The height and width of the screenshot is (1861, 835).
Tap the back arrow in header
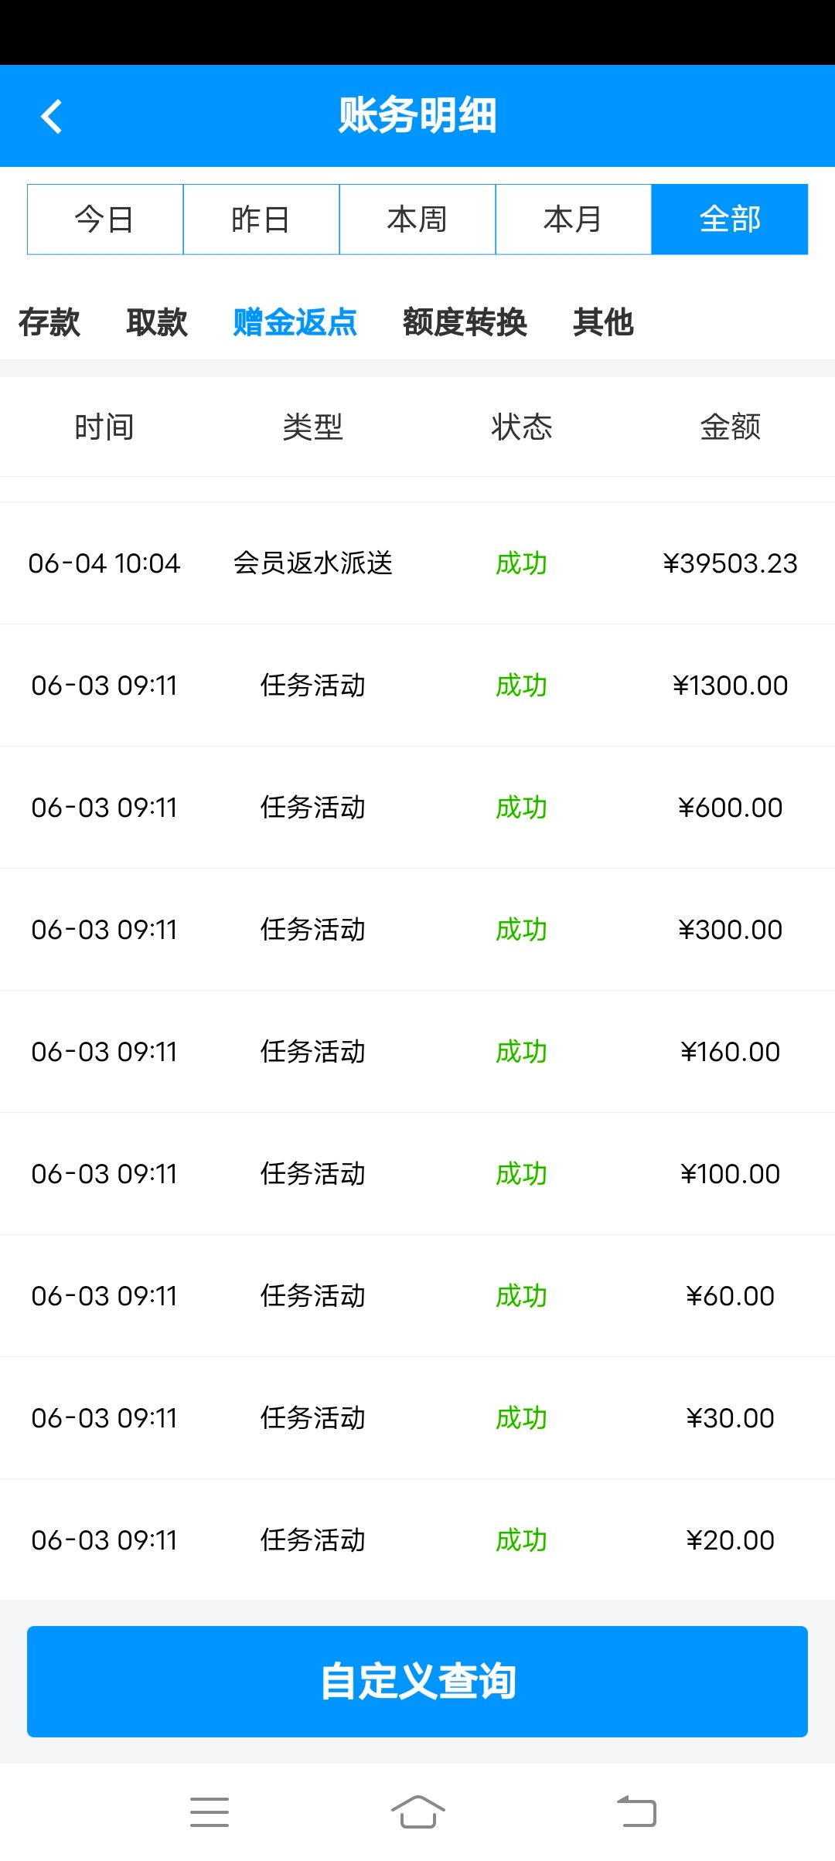pos(51,117)
